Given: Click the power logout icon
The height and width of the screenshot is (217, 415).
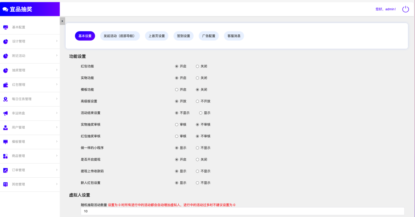Looking at the screenshot, I should coord(405,9).
